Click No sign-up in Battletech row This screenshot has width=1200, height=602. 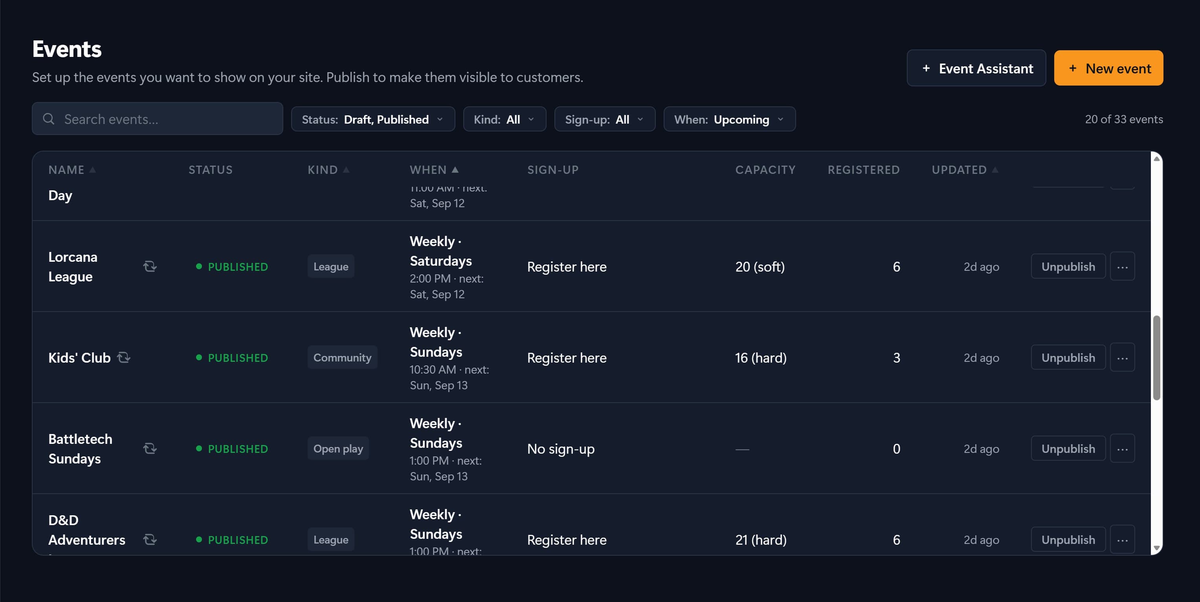click(561, 449)
